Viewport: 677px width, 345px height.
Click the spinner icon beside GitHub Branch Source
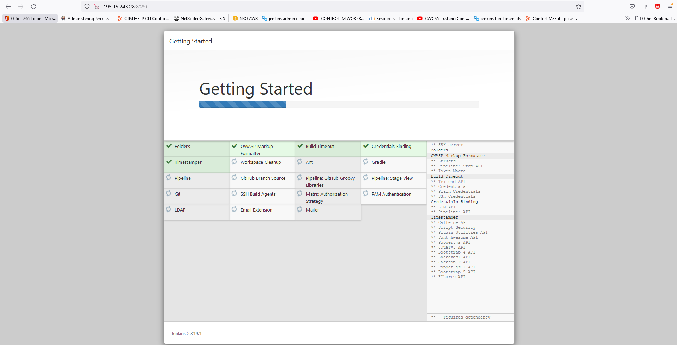coord(234,177)
